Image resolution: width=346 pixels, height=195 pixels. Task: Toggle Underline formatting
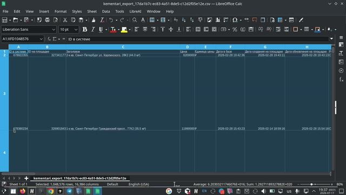pyautogui.click(x=101, y=29)
